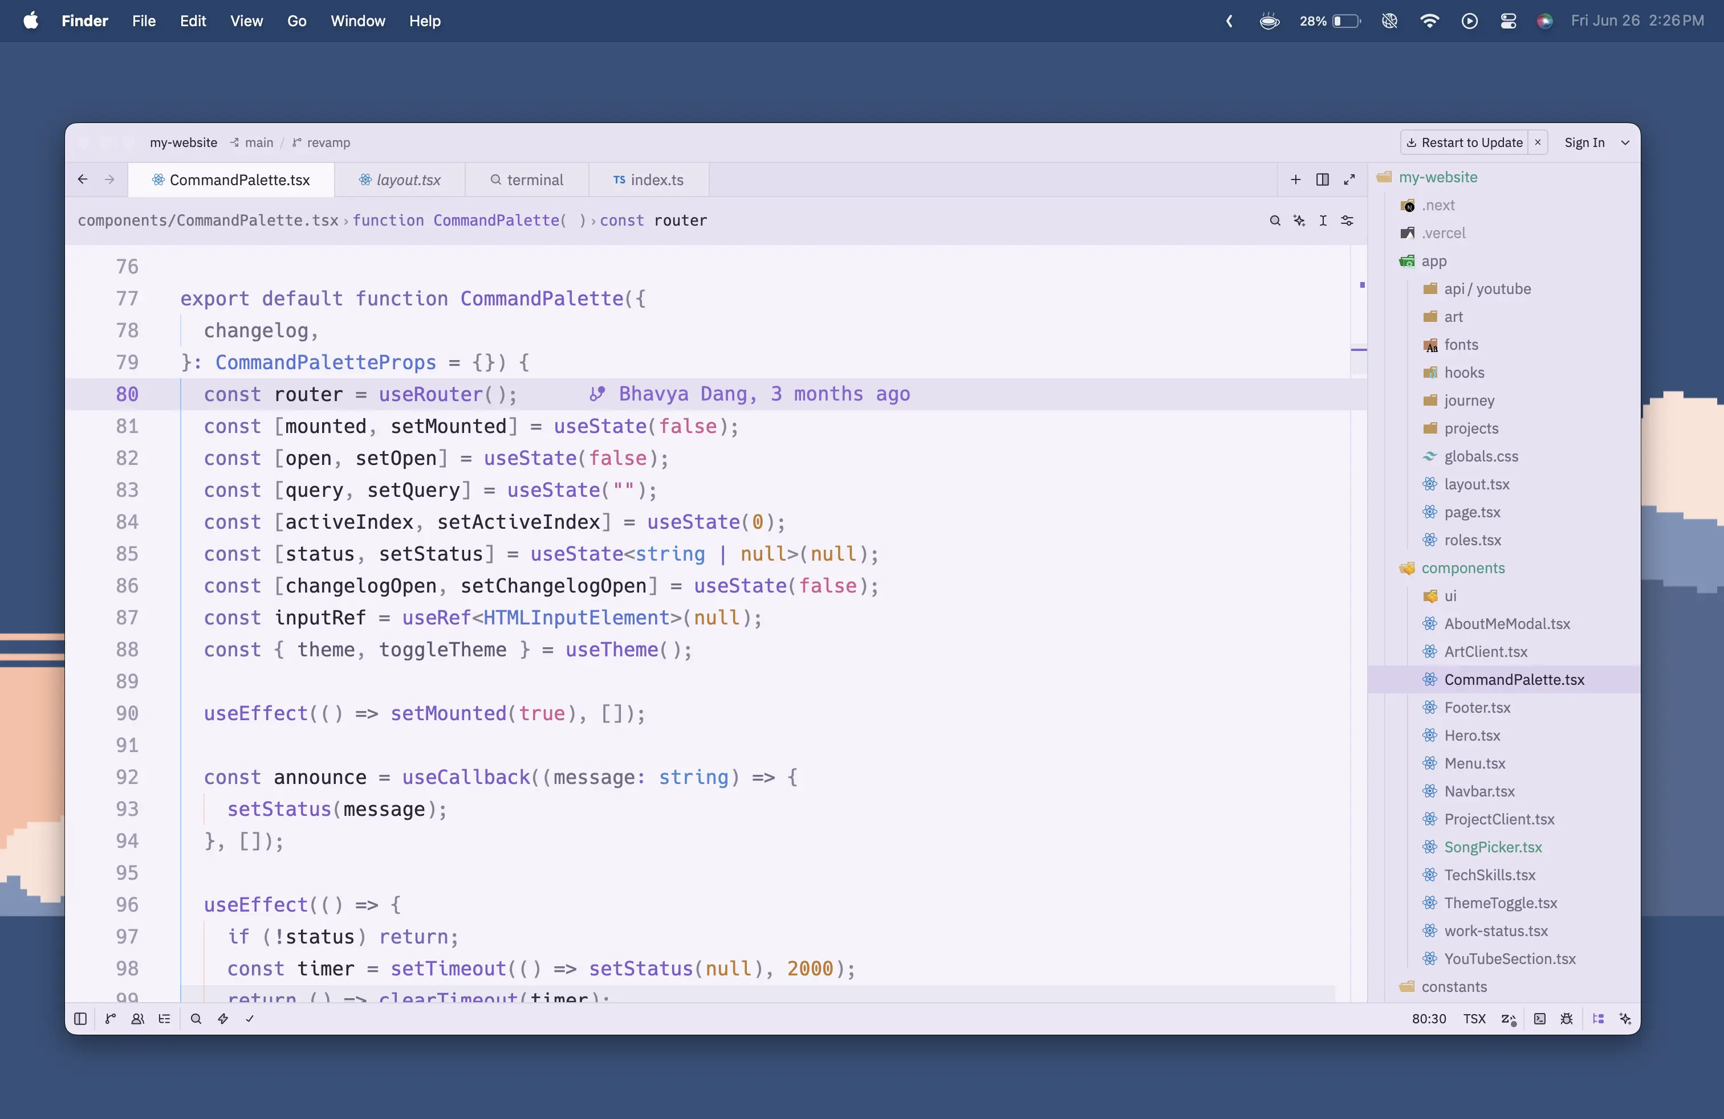Switch to the layout.tsx tab
Image resolution: width=1724 pixels, height=1119 pixels.
tap(400, 179)
